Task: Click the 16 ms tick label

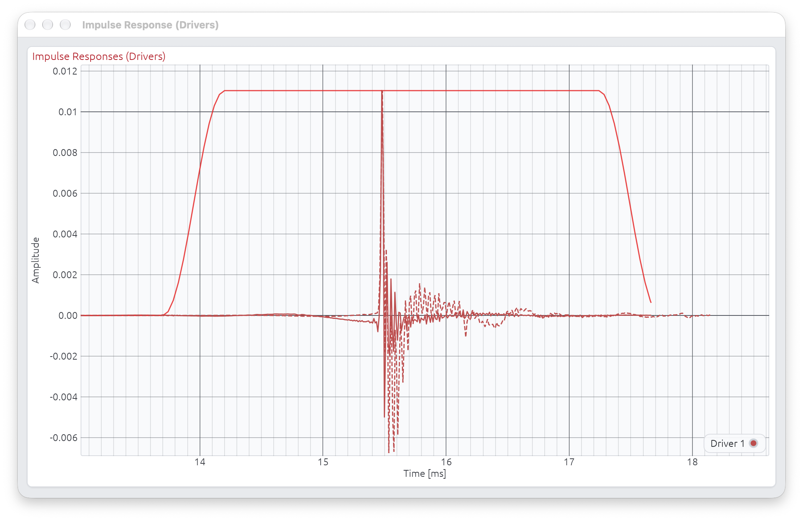Action: (446, 462)
